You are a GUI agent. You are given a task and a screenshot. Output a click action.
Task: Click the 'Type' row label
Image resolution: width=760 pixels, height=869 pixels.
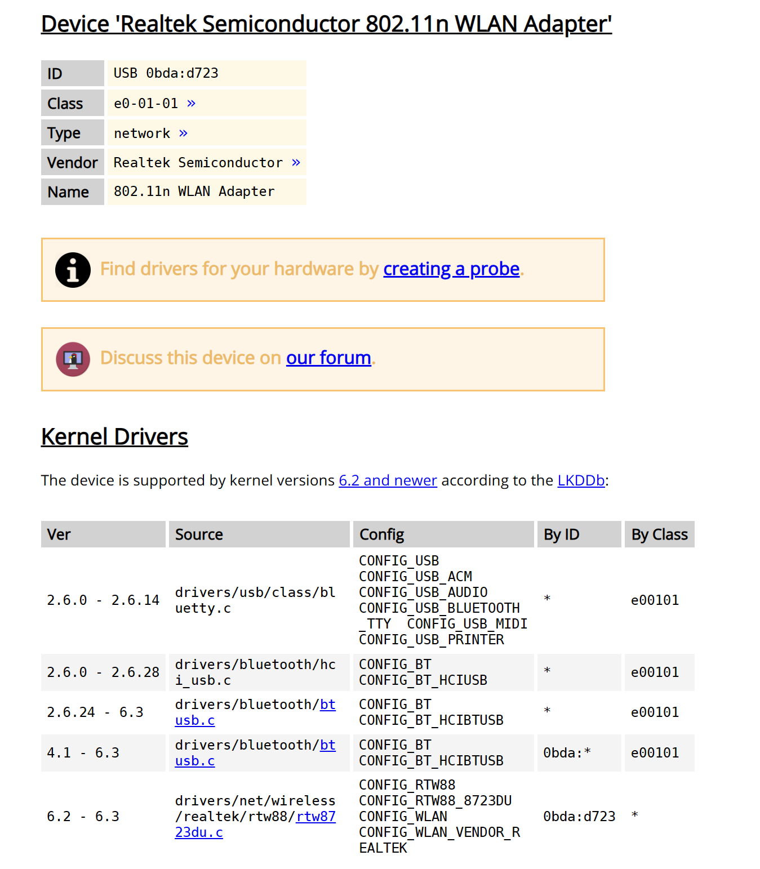coord(73,133)
